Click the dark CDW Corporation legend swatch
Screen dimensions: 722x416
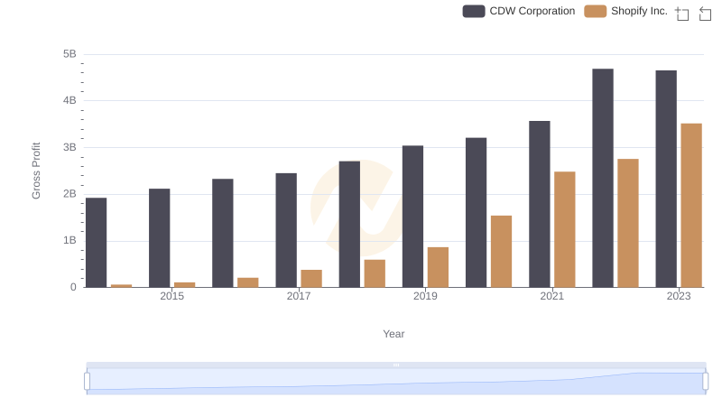(474, 12)
